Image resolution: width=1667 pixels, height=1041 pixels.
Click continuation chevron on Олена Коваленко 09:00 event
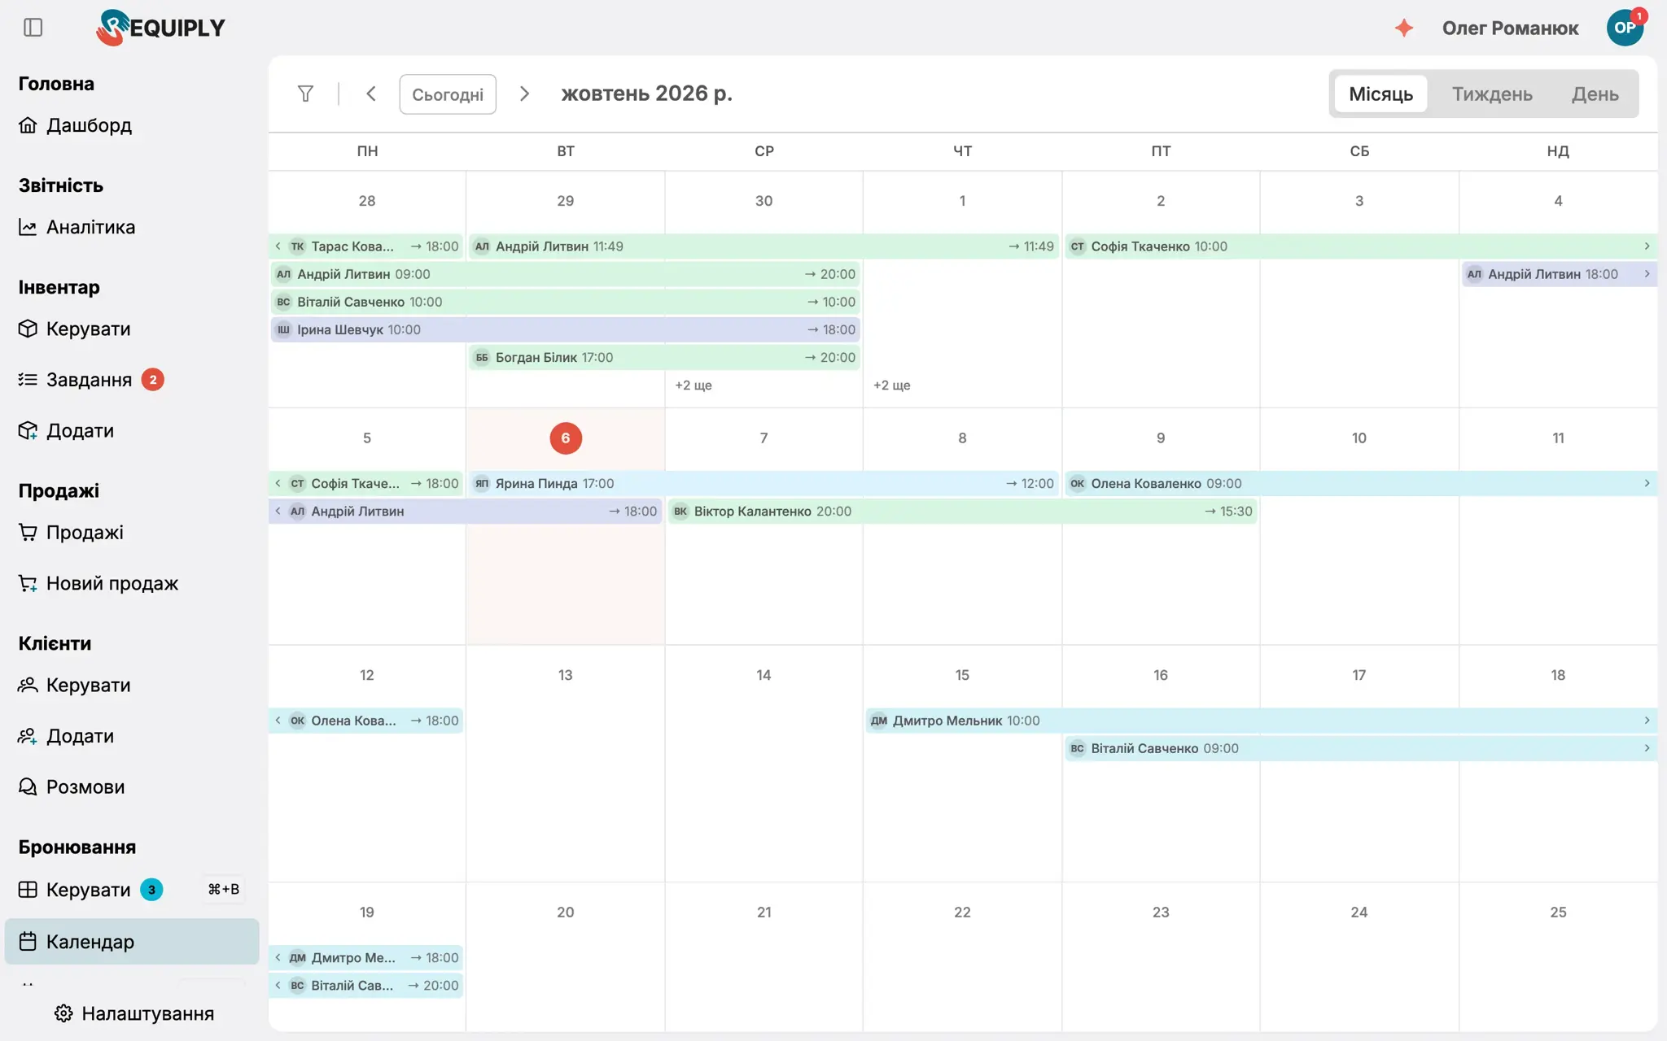click(x=1647, y=483)
